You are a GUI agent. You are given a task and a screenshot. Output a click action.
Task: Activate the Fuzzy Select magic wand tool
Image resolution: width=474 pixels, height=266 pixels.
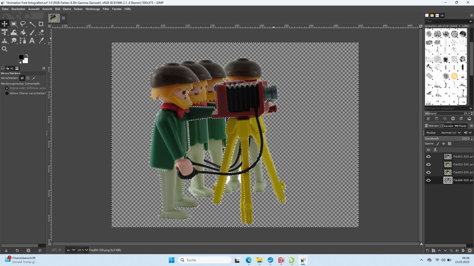point(32,24)
